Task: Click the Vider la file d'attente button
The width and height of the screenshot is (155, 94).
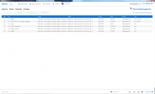Action: (8, 12)
